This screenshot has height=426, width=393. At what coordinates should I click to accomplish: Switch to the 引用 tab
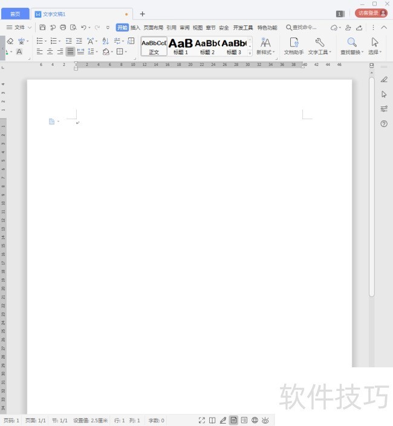pos(171,27)
